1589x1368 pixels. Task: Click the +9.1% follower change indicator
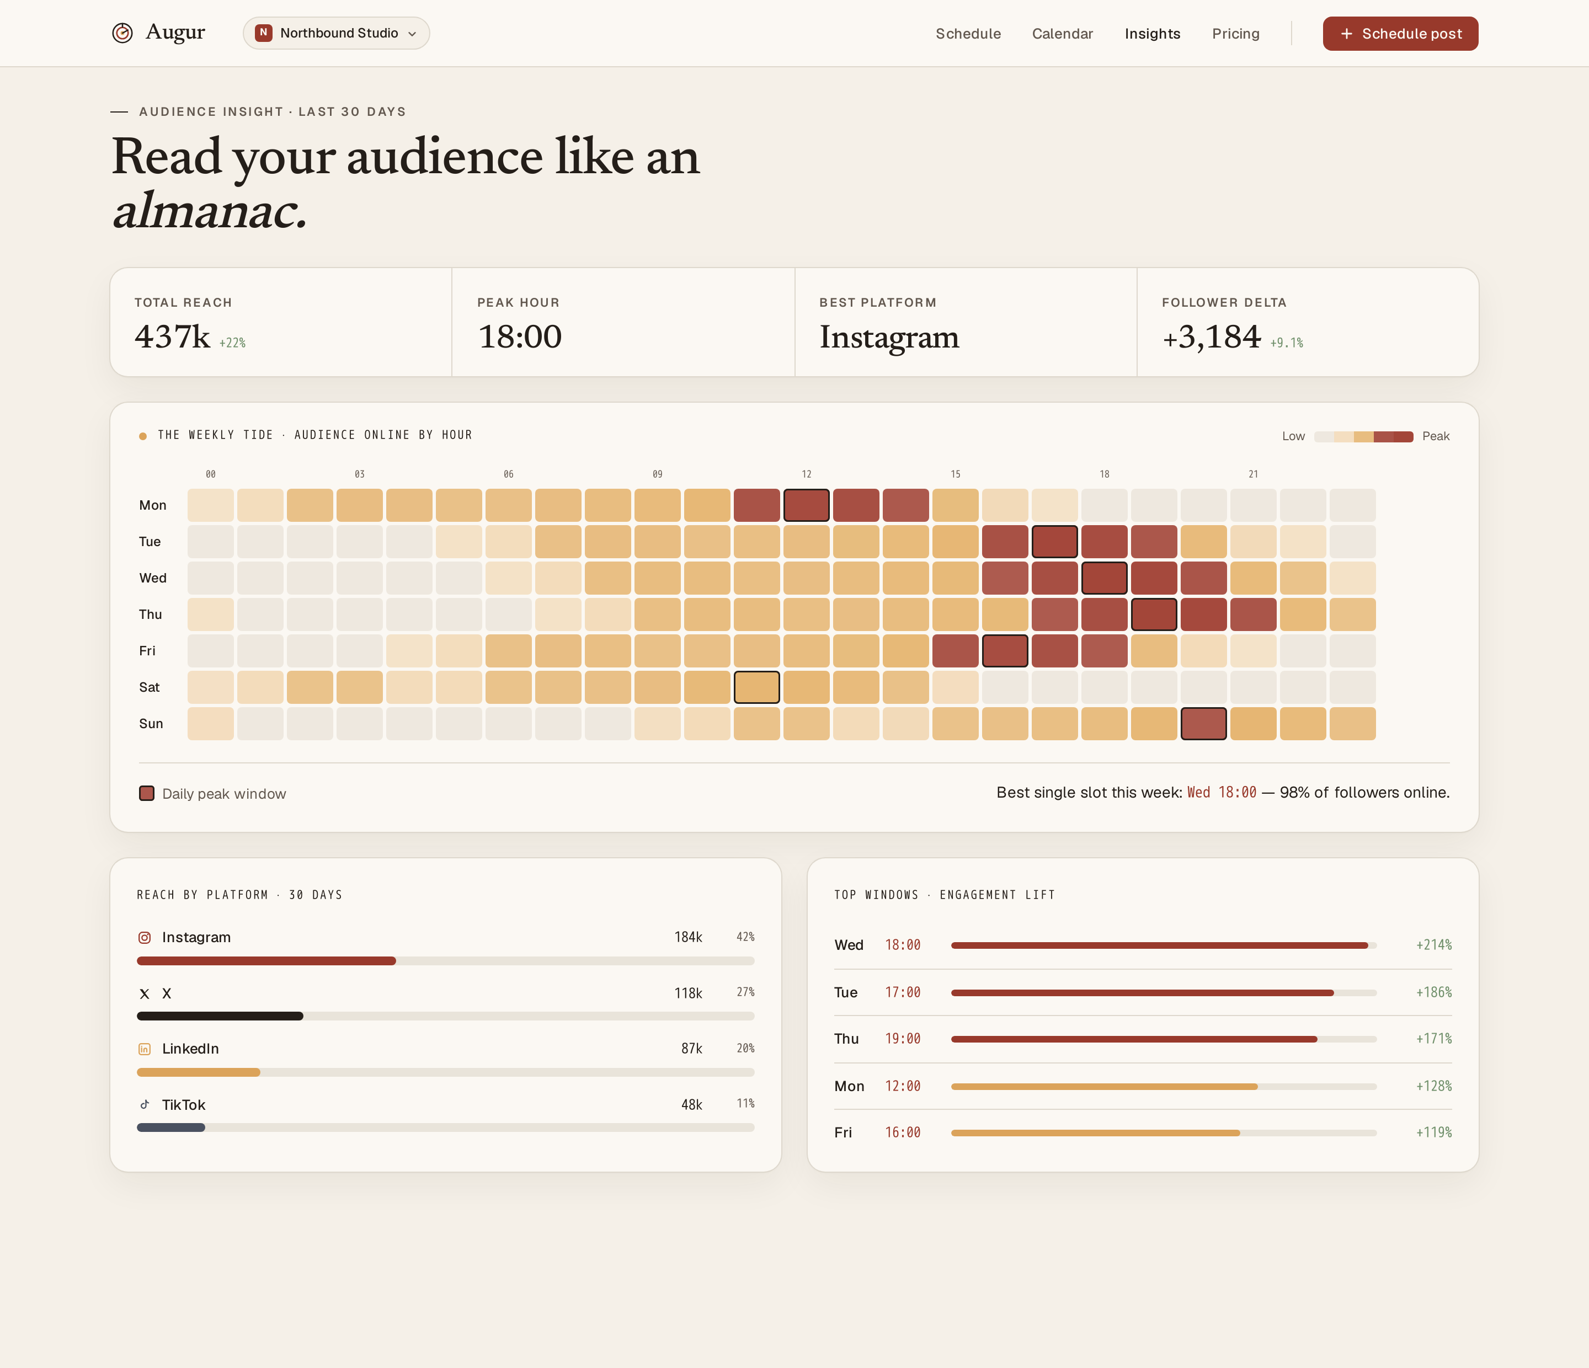click(1287, 343)
